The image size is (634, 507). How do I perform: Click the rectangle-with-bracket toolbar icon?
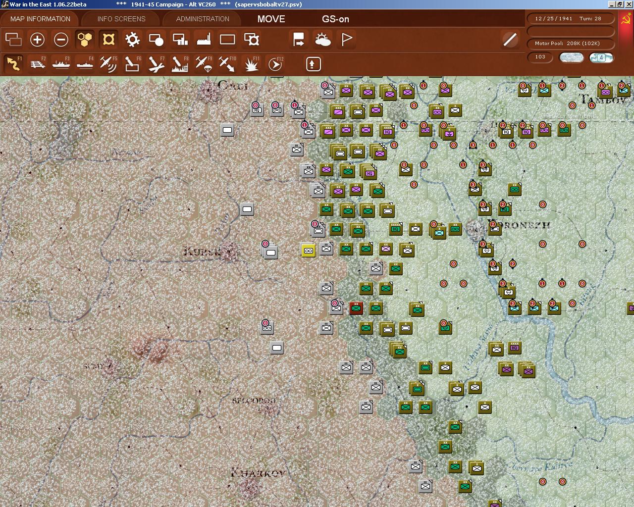click(252, 39)
